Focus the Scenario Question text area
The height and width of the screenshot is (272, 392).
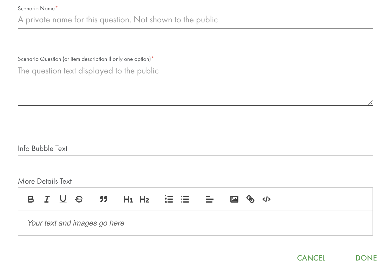(x=195, y=85)
